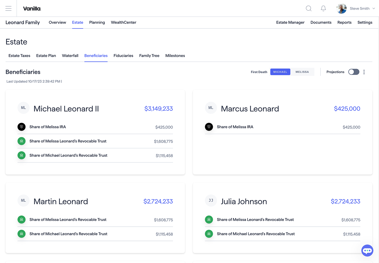379x263 pixels.
Task: Open the hamburger navigation menu
Action: pos(8,8)
